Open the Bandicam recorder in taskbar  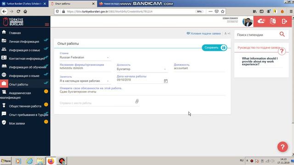[62, 161]
